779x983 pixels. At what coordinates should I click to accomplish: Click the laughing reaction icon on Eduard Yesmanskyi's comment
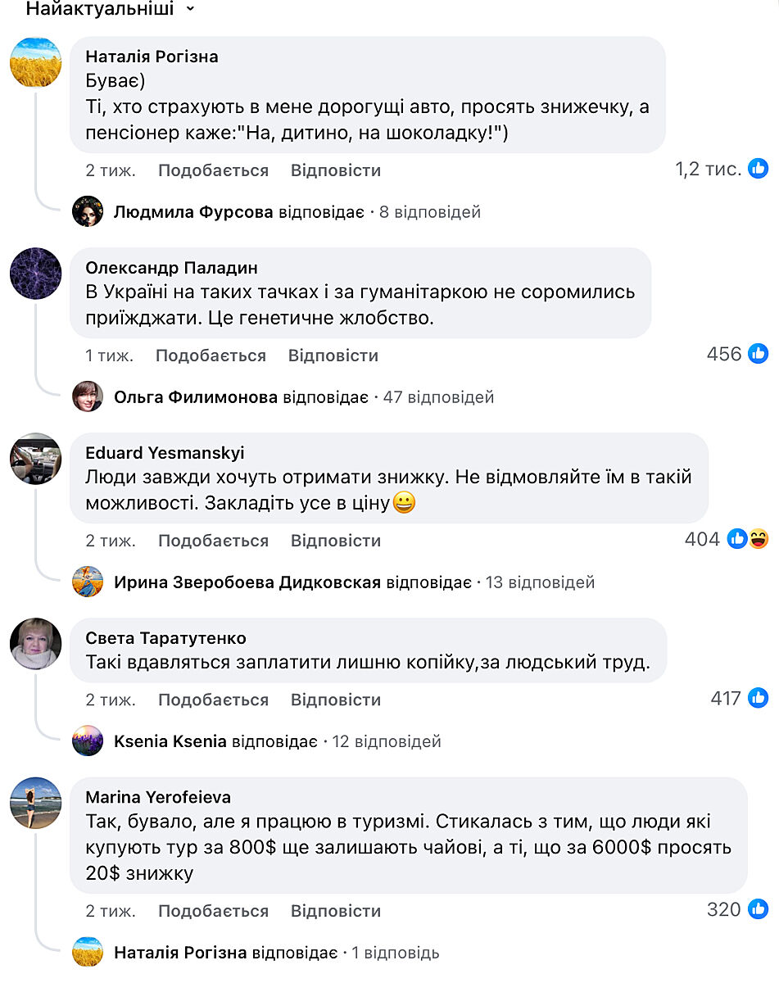tap(759, 539)
